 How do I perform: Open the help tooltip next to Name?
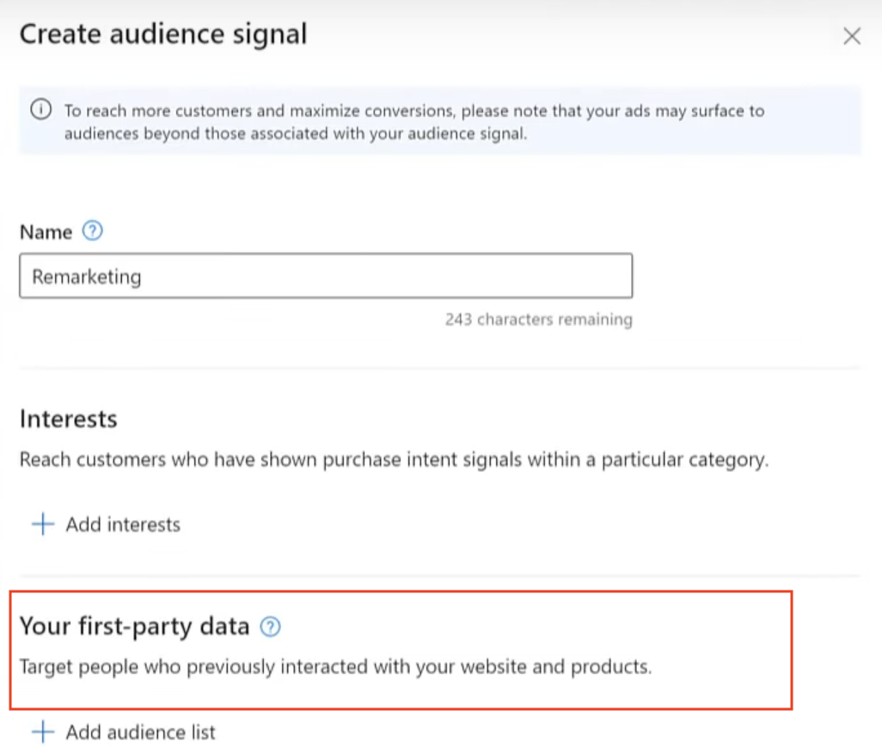pyautogui.click(x=92, y=230)
